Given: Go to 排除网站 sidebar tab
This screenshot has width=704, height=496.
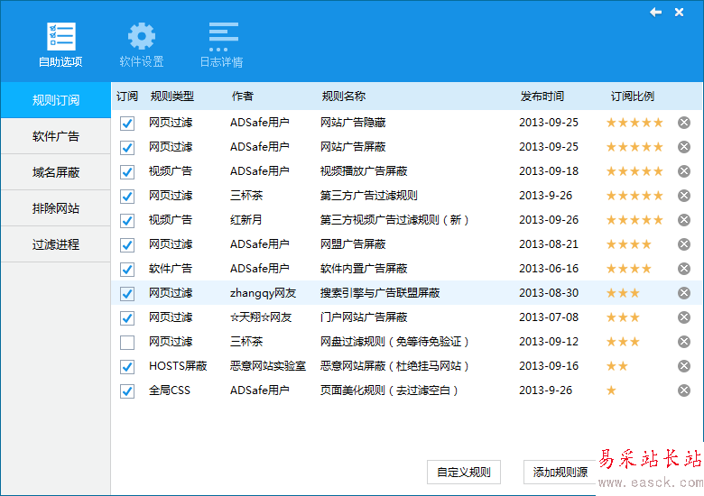Looking at the screenshot, I should (56, 208).
